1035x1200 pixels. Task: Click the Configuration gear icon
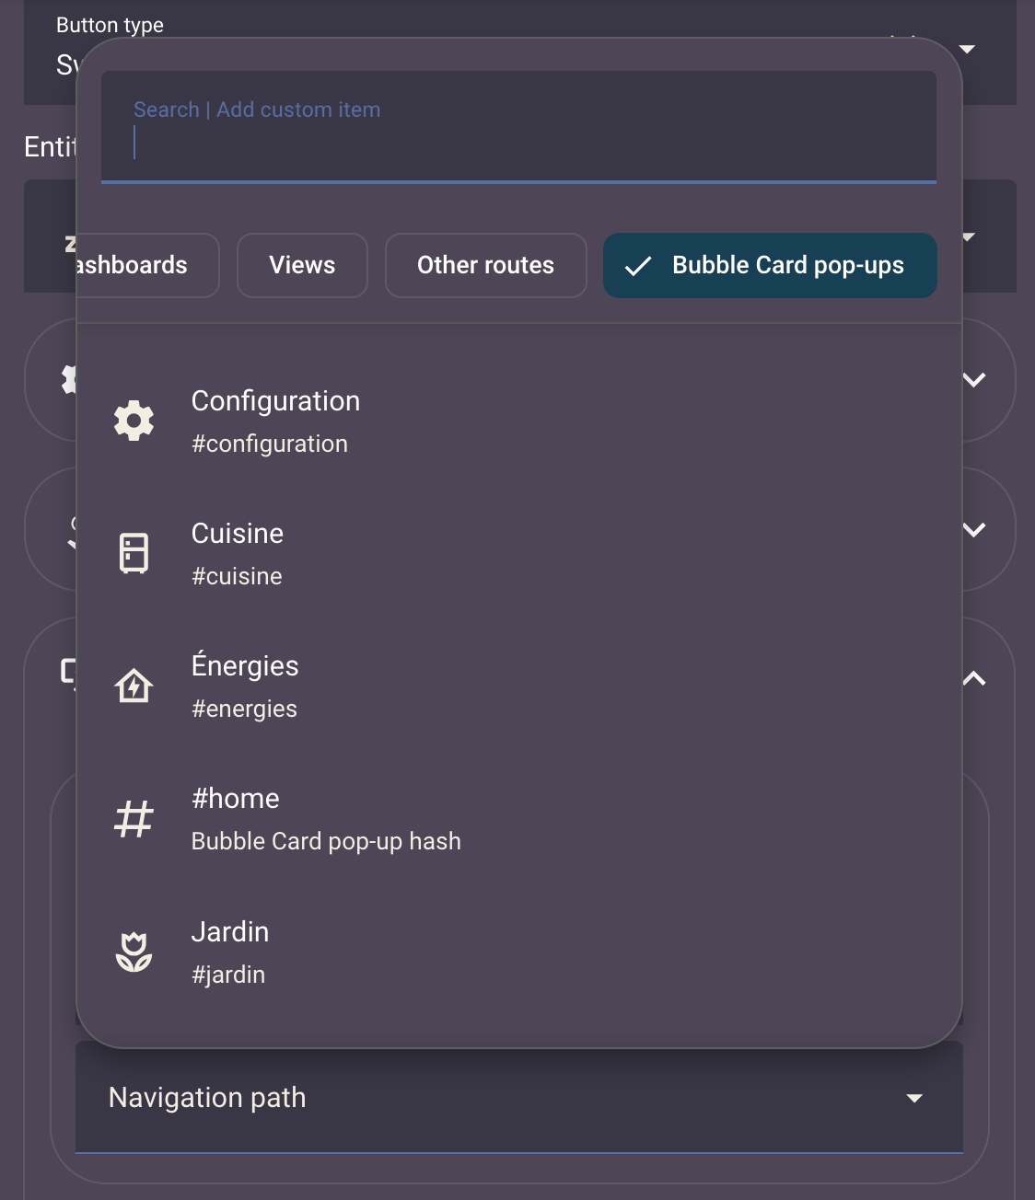(134, 421)
